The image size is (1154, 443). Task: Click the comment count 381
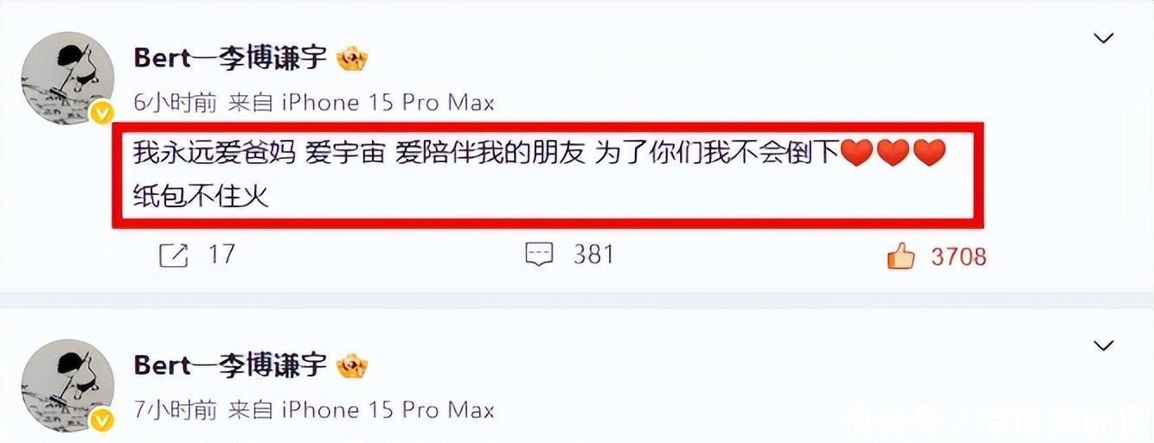[593, 255]
